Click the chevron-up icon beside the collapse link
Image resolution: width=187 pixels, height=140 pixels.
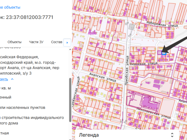(x=12, y=79)
